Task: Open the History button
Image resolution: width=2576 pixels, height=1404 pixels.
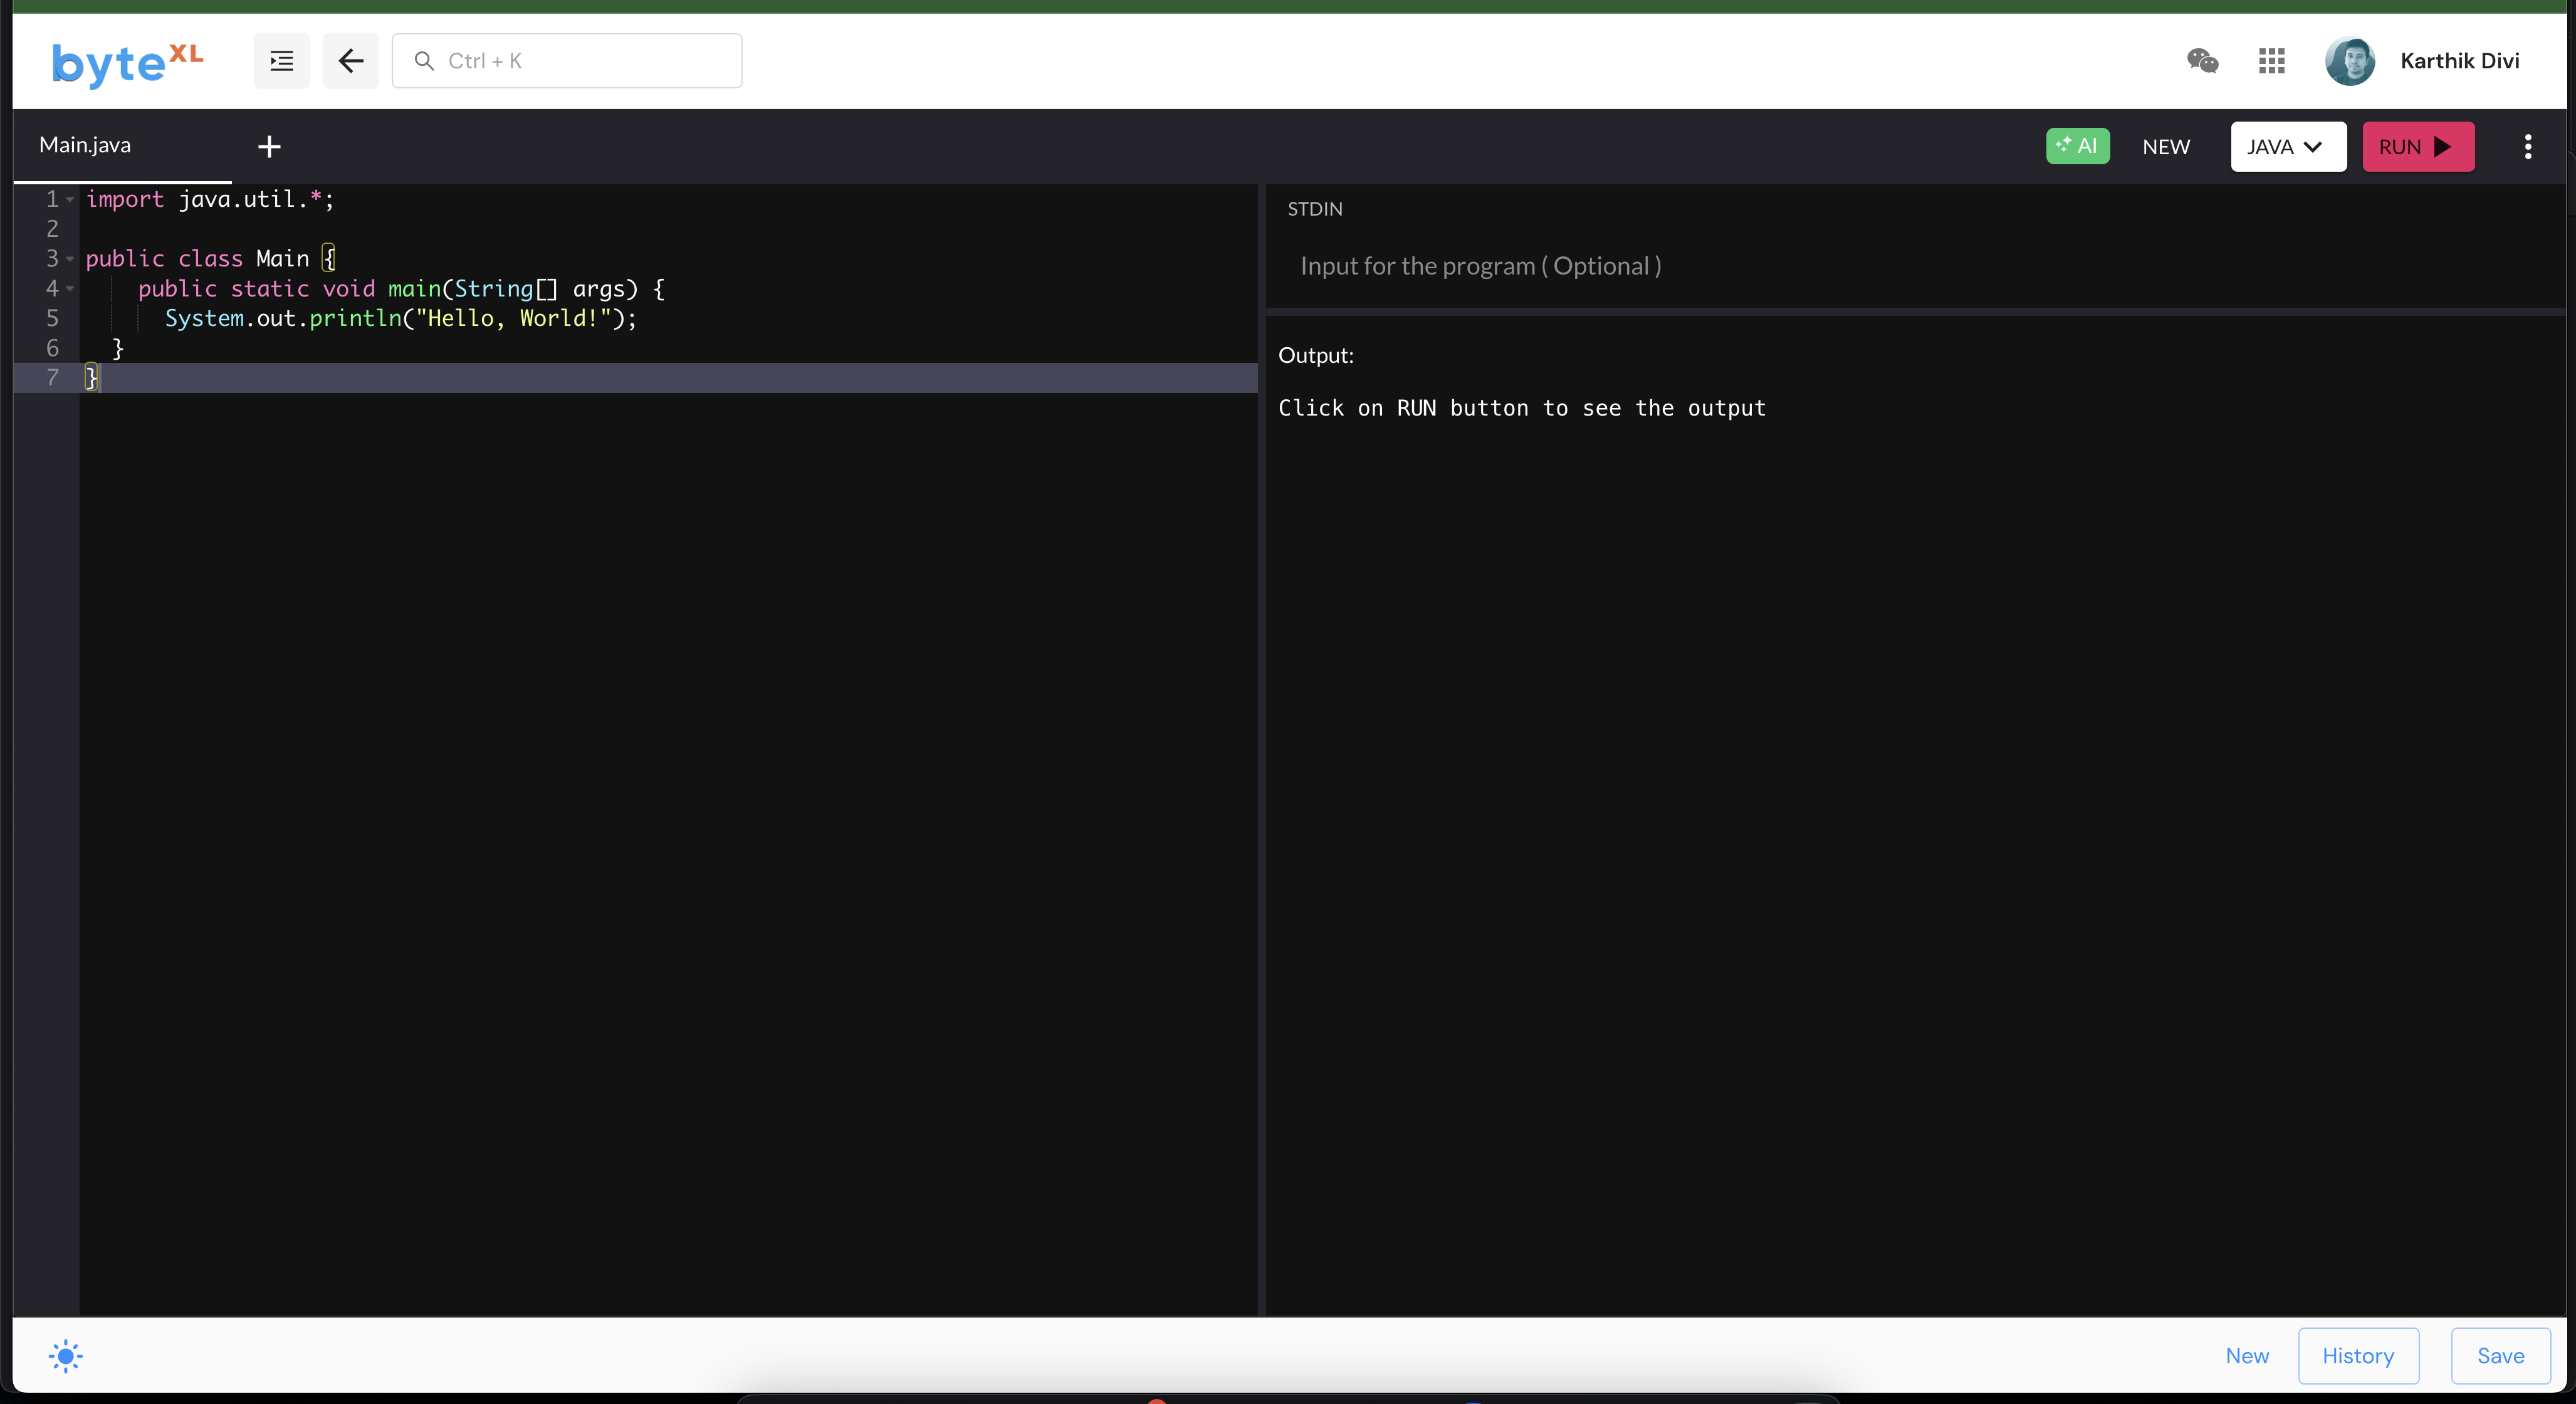Action: (x=2357, y=1356)
